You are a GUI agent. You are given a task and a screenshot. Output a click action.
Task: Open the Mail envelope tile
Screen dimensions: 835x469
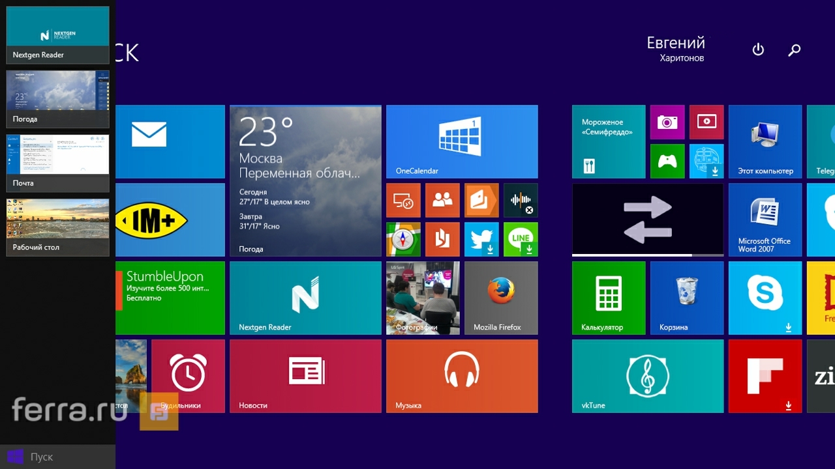tap(170, 141)
